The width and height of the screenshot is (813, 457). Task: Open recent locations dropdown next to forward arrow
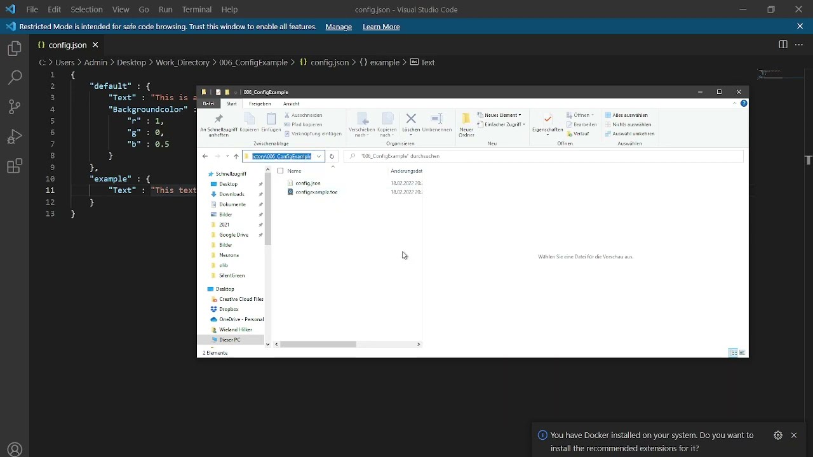[x=227, y=156]
